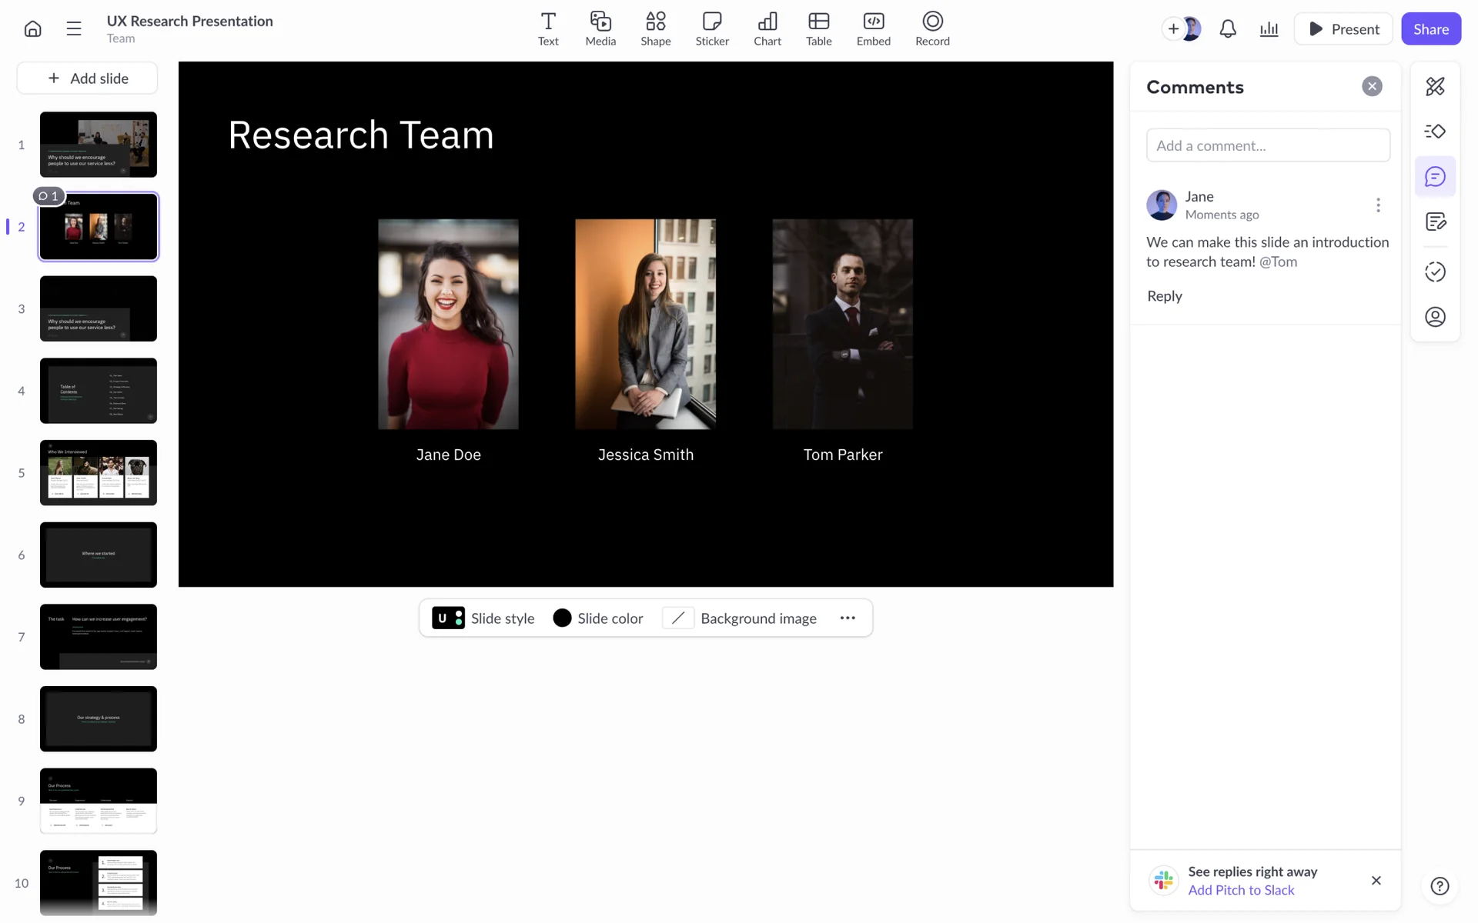Open the slide status checkmark icon

(1435, 272)
